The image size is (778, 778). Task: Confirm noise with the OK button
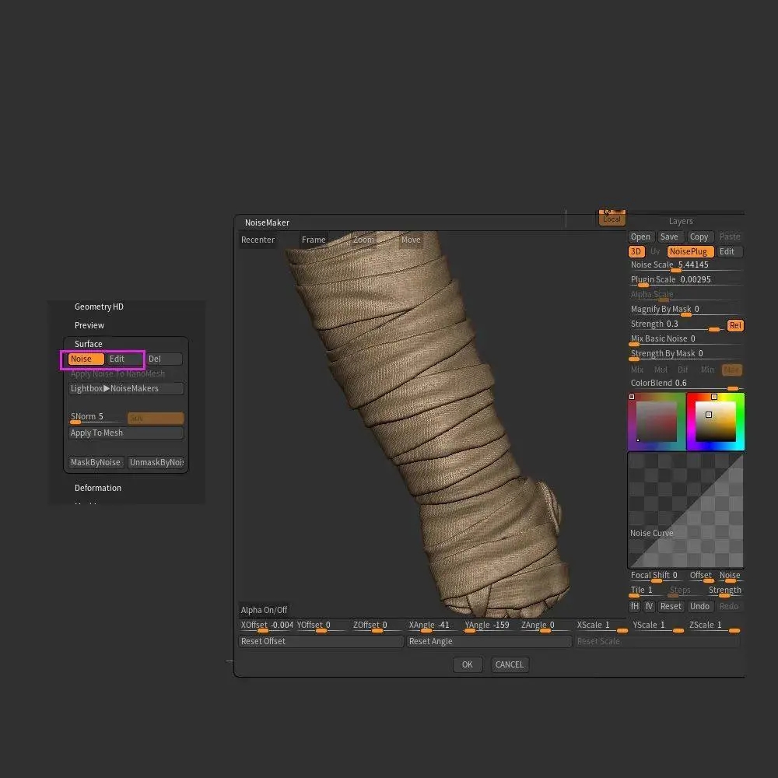coord(468,664)
